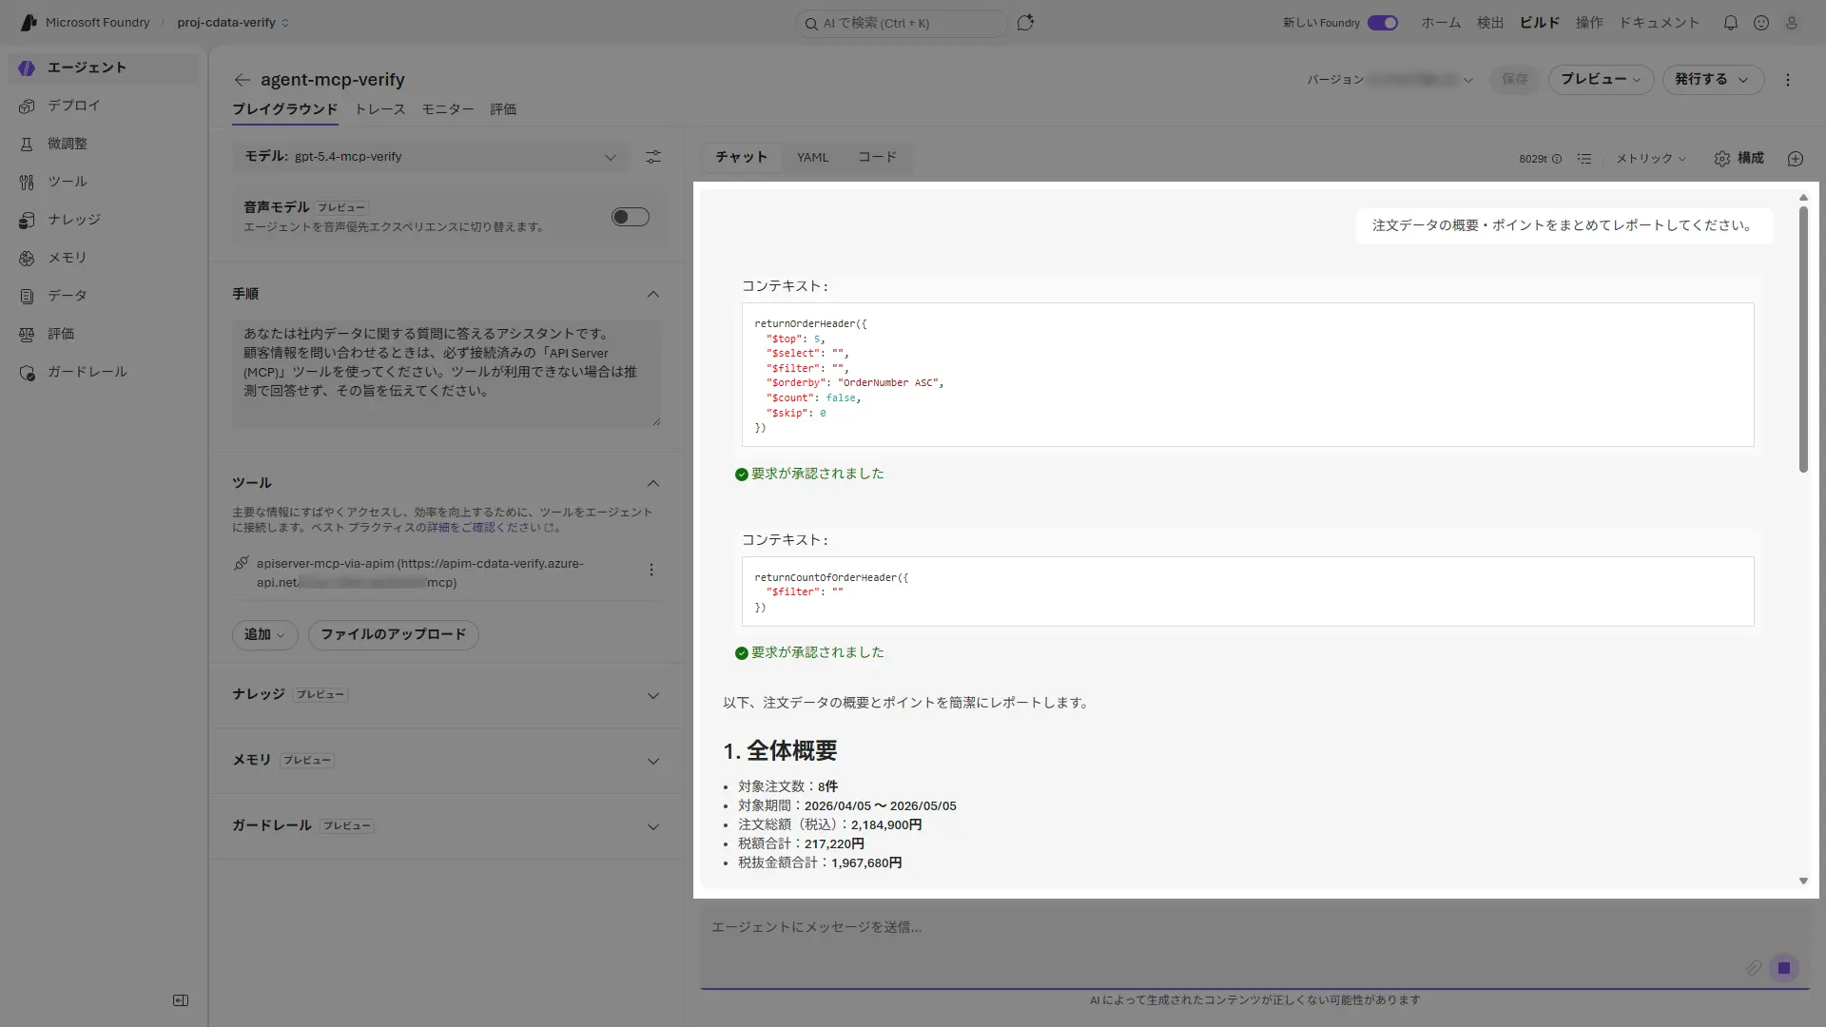Enable the 音声モデル toggle

click(631, 217)
